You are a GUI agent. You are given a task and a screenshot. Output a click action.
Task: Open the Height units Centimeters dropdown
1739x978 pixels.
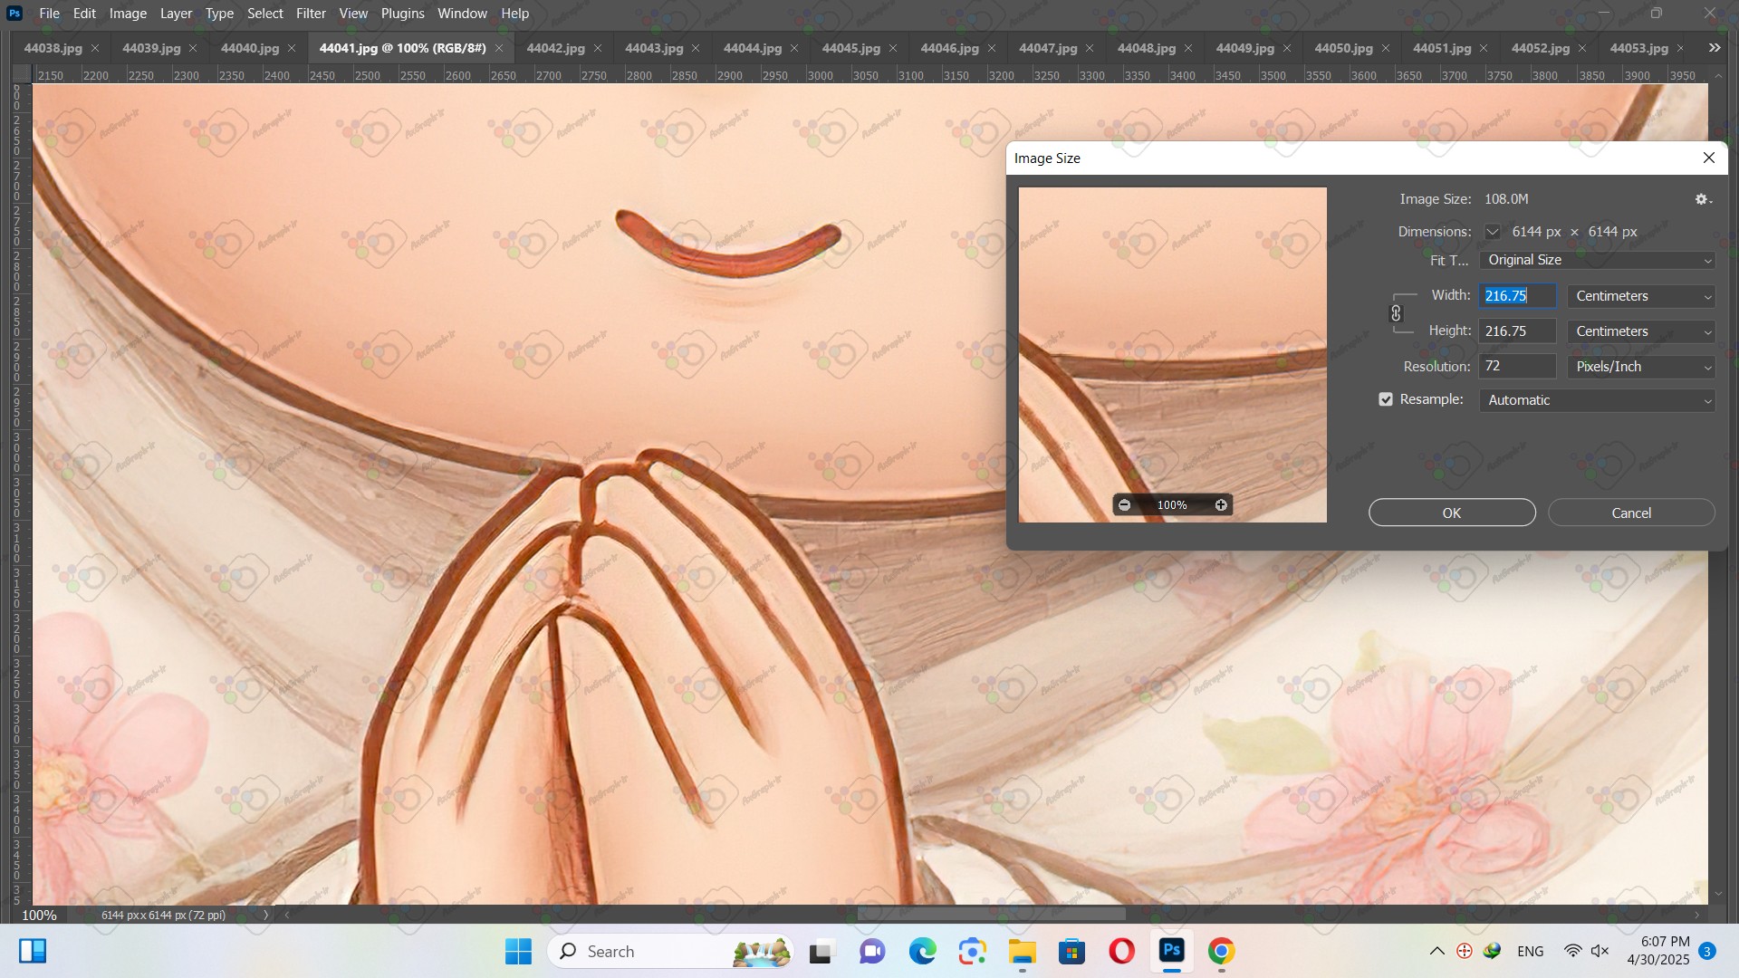coord(1641,331)
